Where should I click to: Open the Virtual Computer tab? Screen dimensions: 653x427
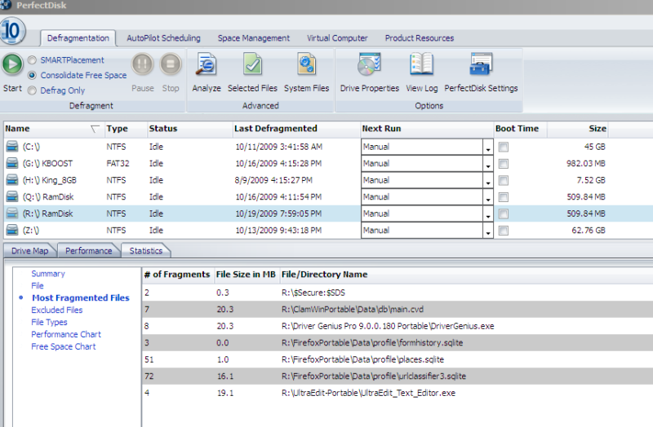pyautogui.click(x=337, y=38)
